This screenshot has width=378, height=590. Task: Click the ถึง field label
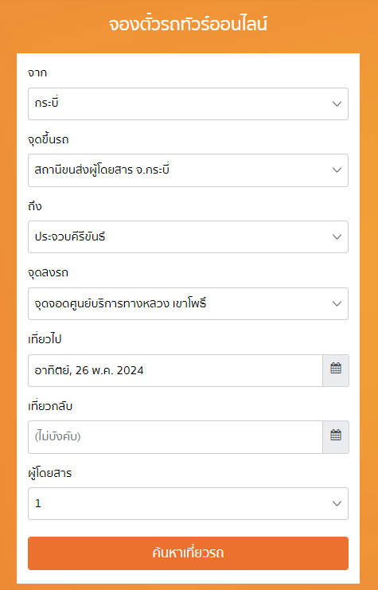pos(34,206)
